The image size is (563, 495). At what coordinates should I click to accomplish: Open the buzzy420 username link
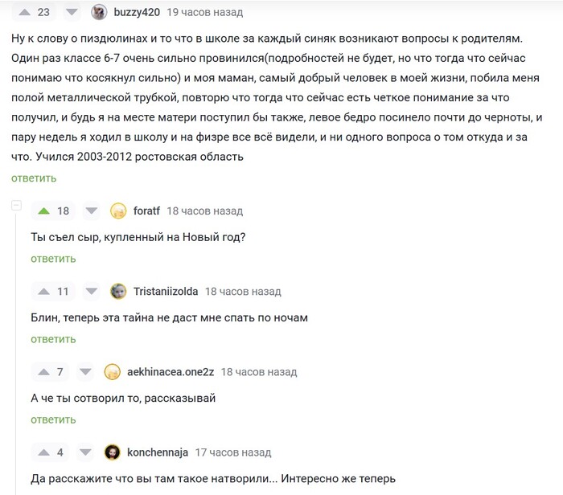(137, 12)
